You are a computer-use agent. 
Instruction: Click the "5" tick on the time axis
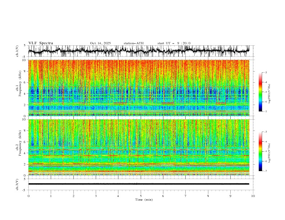141,196
